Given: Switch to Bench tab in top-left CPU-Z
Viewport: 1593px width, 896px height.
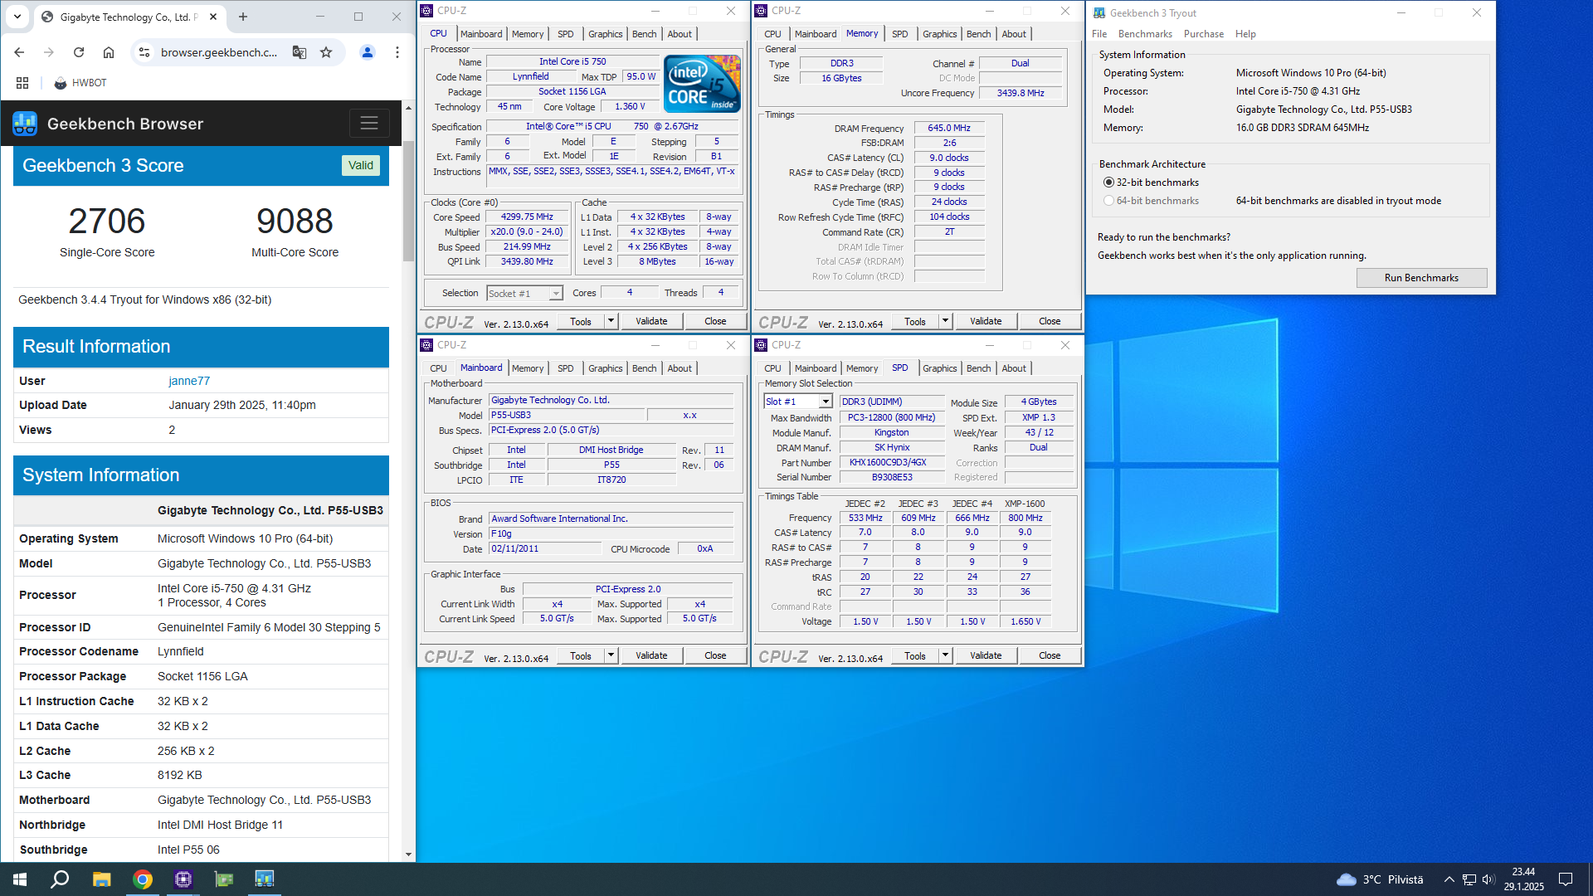Looking at the screenshot, I should (x=644, y=34).
